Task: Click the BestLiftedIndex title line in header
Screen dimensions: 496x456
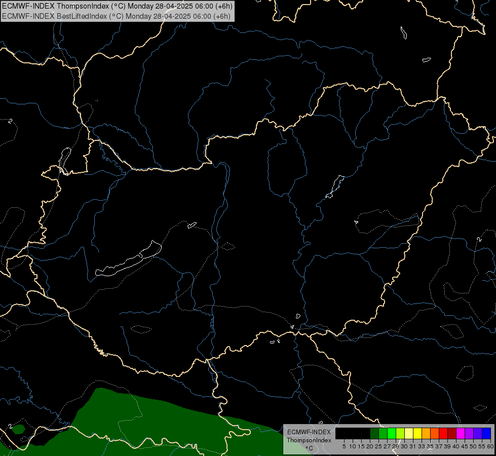Action: (116, 16)
